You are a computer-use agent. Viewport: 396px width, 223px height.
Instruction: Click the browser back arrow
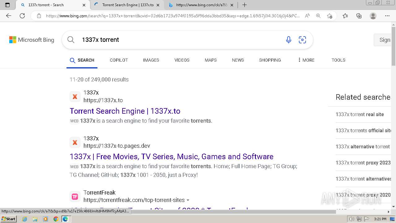click(9, 16)
